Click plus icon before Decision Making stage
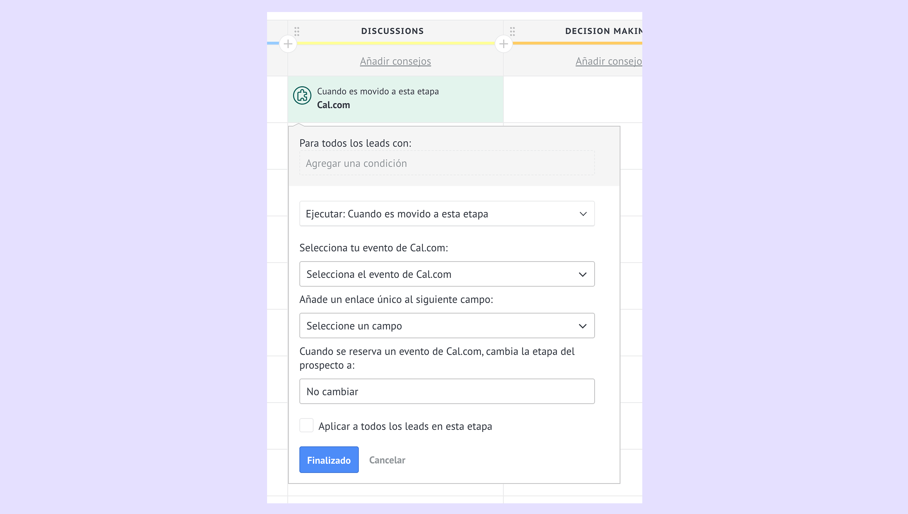The height and width of the screenshot is (514, 908). coord(503,44)
